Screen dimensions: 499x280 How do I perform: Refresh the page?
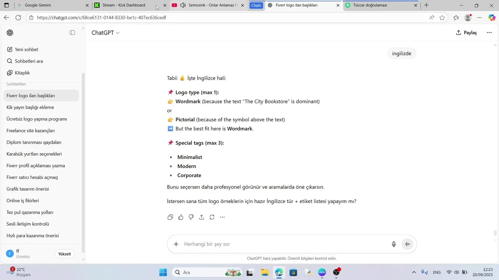pos(18,17)
